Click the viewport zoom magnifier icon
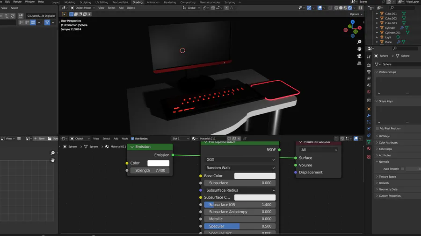The width and height of the screenshot is (421, 236). tap(359, 42)
